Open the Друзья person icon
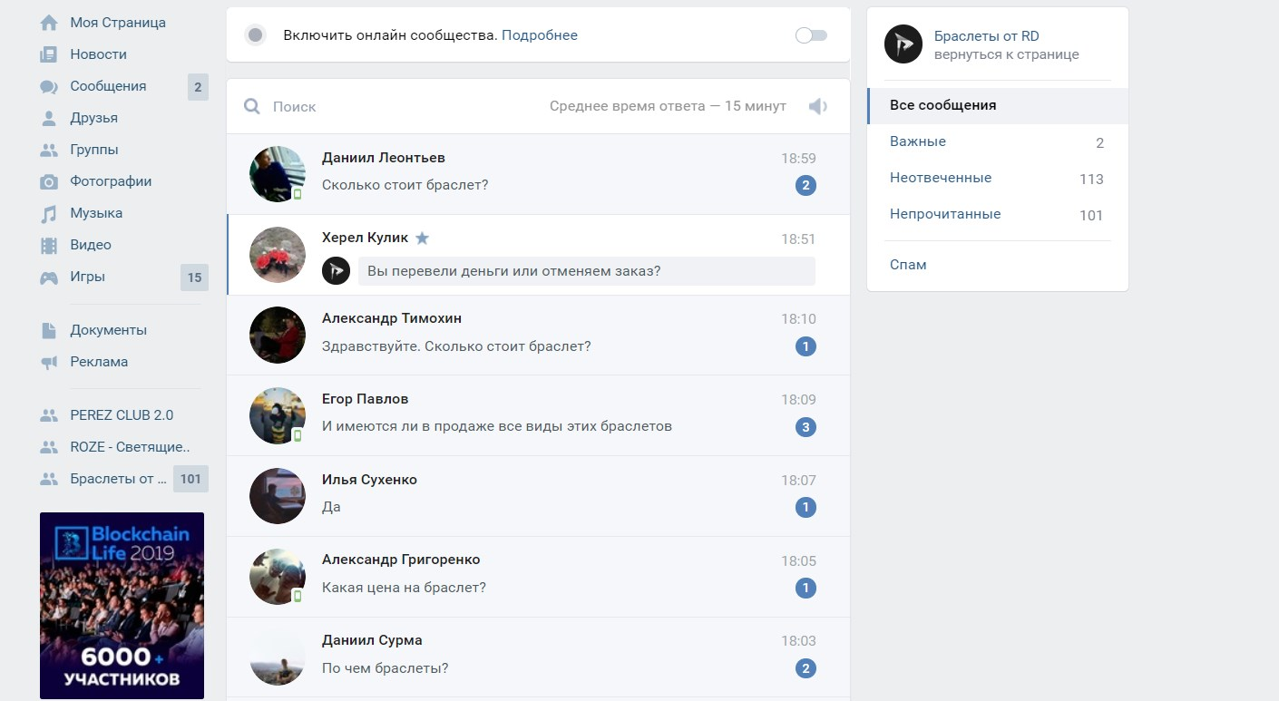Viewport: 1279px width, 701px height. coord(49,118)
